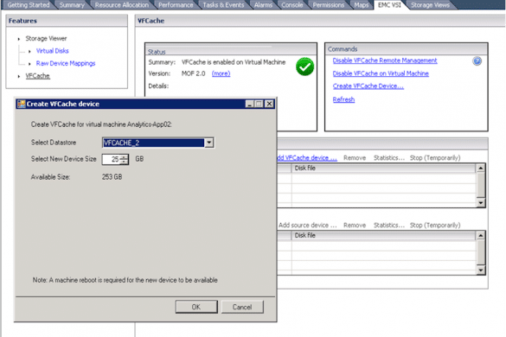This screenshot has height=337, width=506.
Task: Click upper table scrollbar down arrow
Action: tap(481, 202)
